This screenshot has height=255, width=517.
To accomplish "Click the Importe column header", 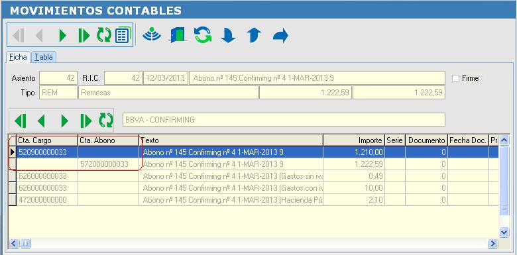I will pos(354,140).
